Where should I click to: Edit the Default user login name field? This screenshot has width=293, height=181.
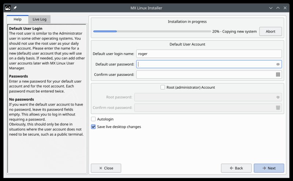click(209, 53)
